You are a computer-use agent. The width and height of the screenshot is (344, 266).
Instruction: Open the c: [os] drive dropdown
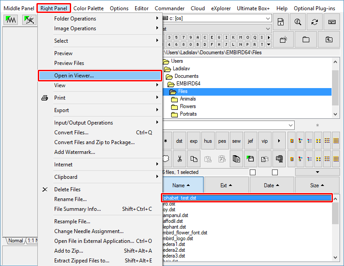point(268,18)
